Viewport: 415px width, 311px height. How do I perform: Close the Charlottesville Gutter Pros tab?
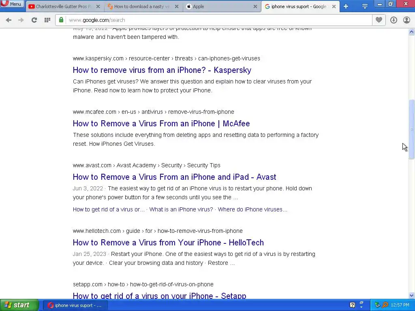click(x=98, y=6)
